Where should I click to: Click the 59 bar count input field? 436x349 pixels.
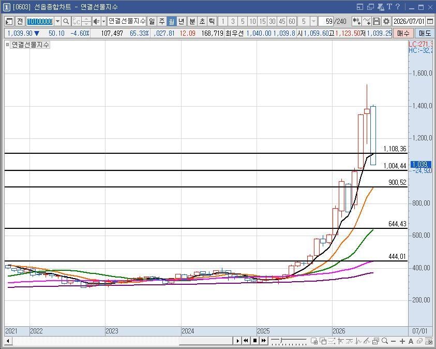[x=326, y=21]
